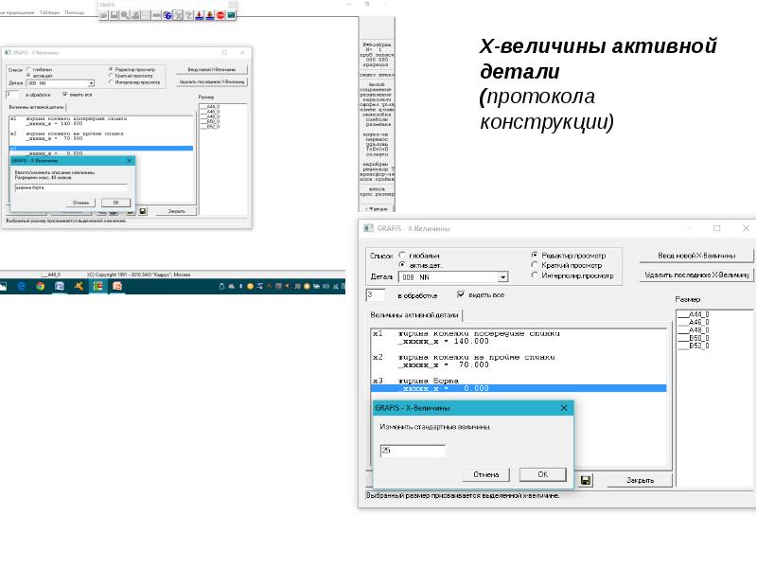
Task: Click the red stop icon in toolbar
Action: tap(220, 15)
